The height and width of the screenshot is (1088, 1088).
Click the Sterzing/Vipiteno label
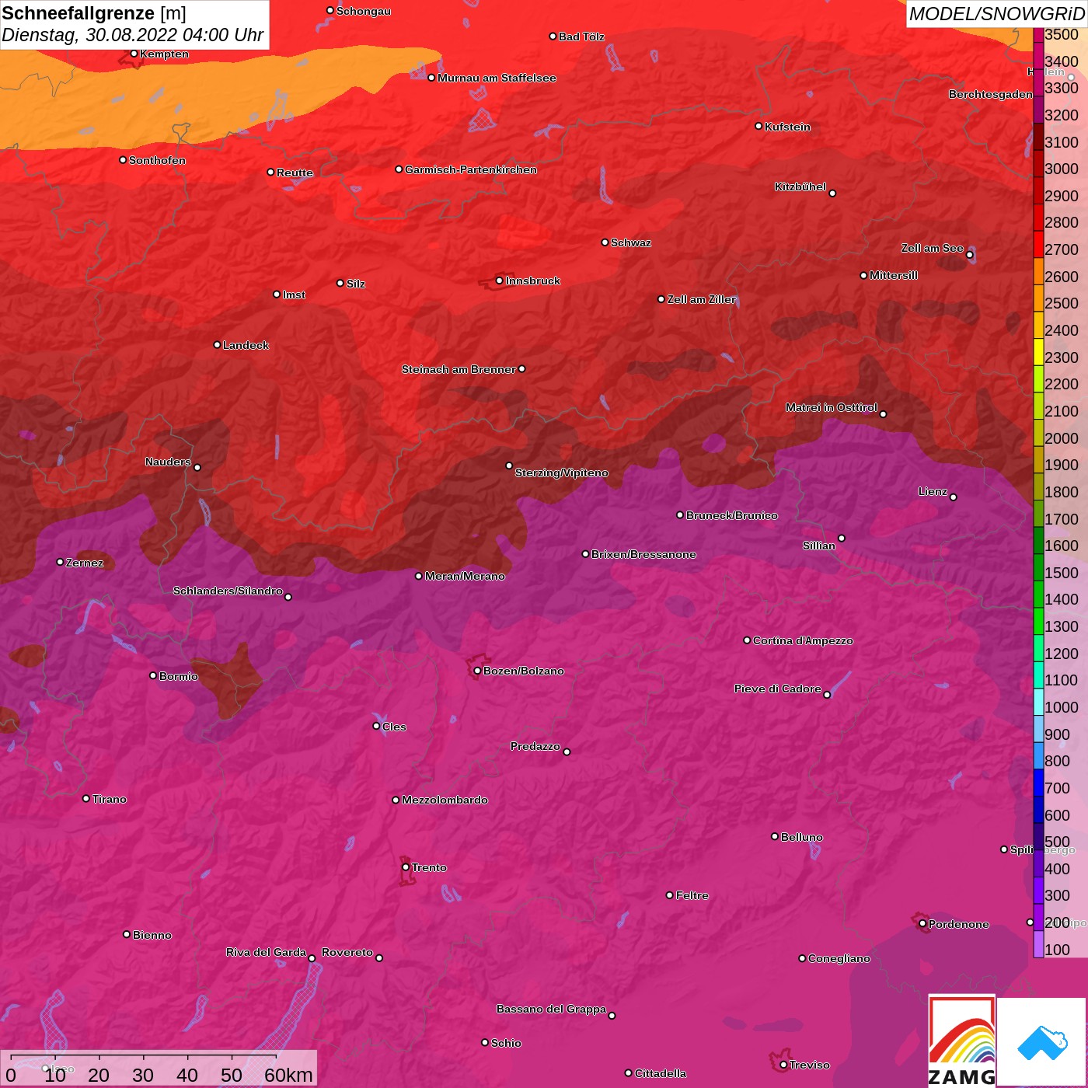(561, 473)
